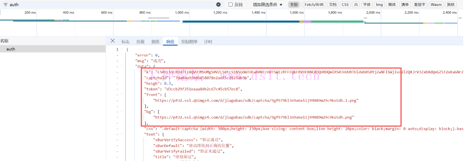Filter requests by CSS type
Image resolution: width=465 pixels, height=161 pixels.
[345, 5]
